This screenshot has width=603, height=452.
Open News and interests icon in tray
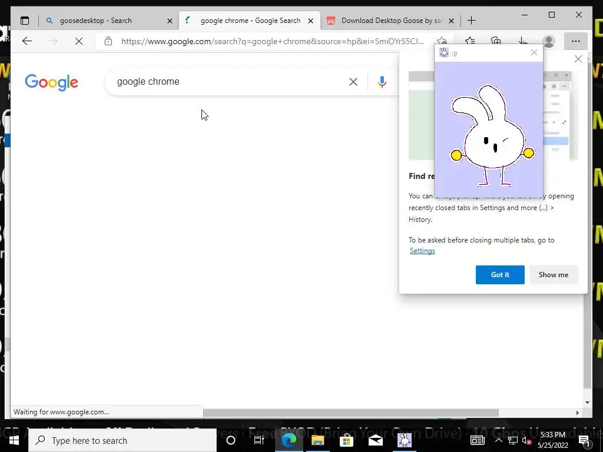477,440
